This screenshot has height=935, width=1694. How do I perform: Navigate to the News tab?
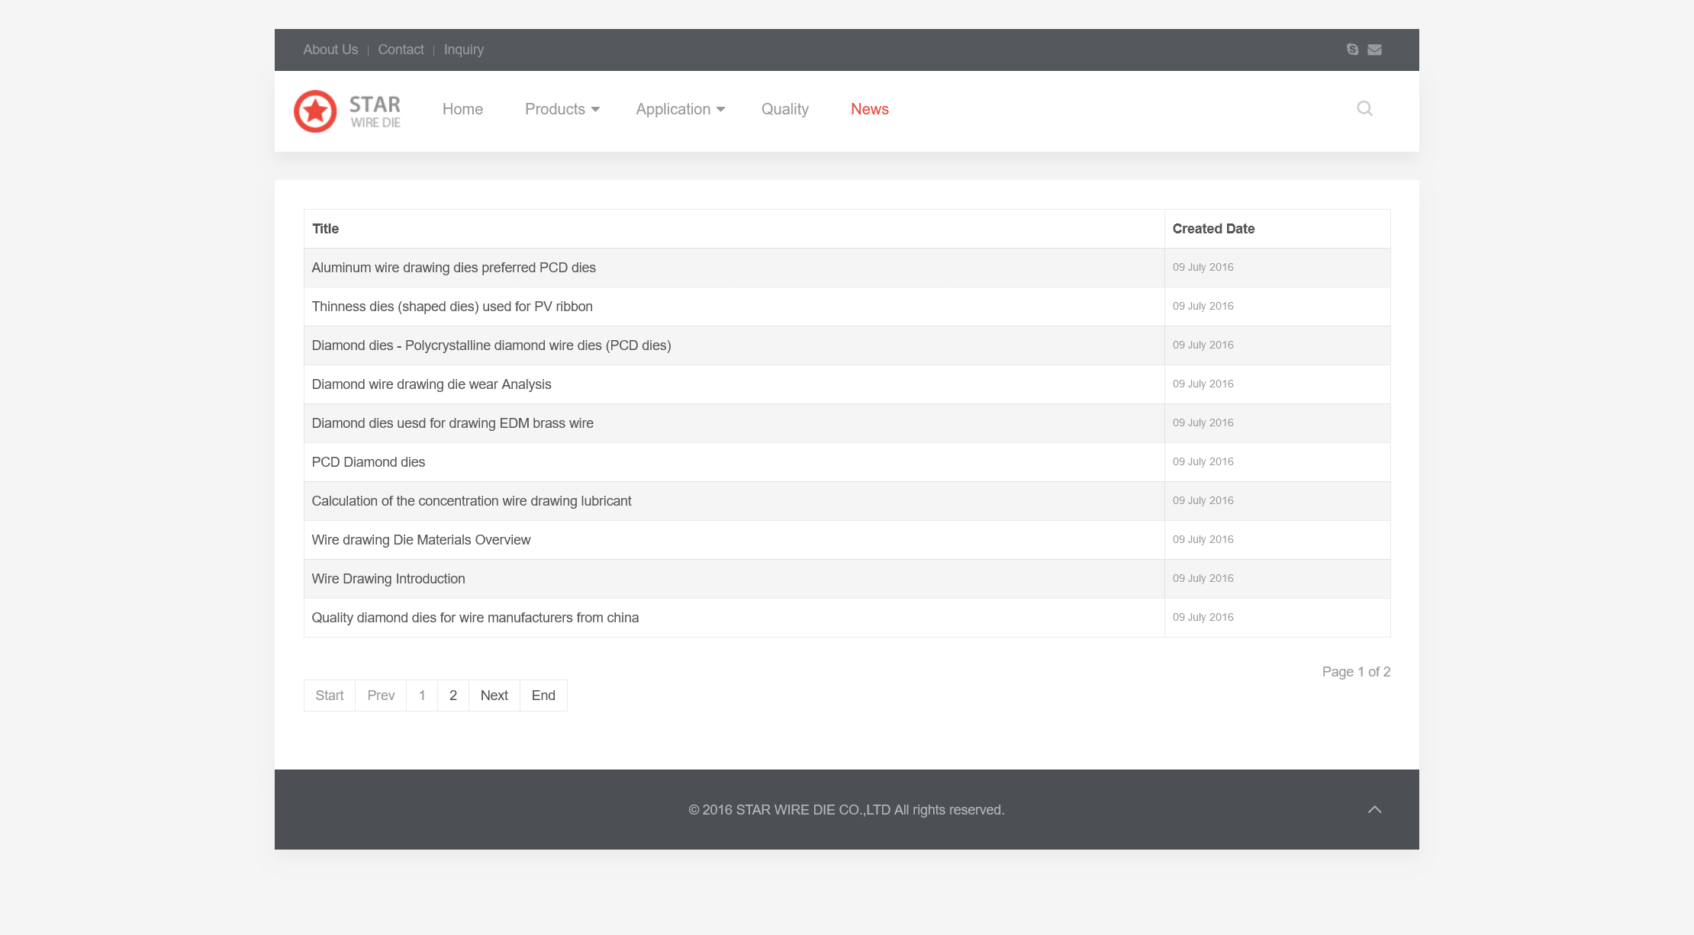[x=869, y=108]
